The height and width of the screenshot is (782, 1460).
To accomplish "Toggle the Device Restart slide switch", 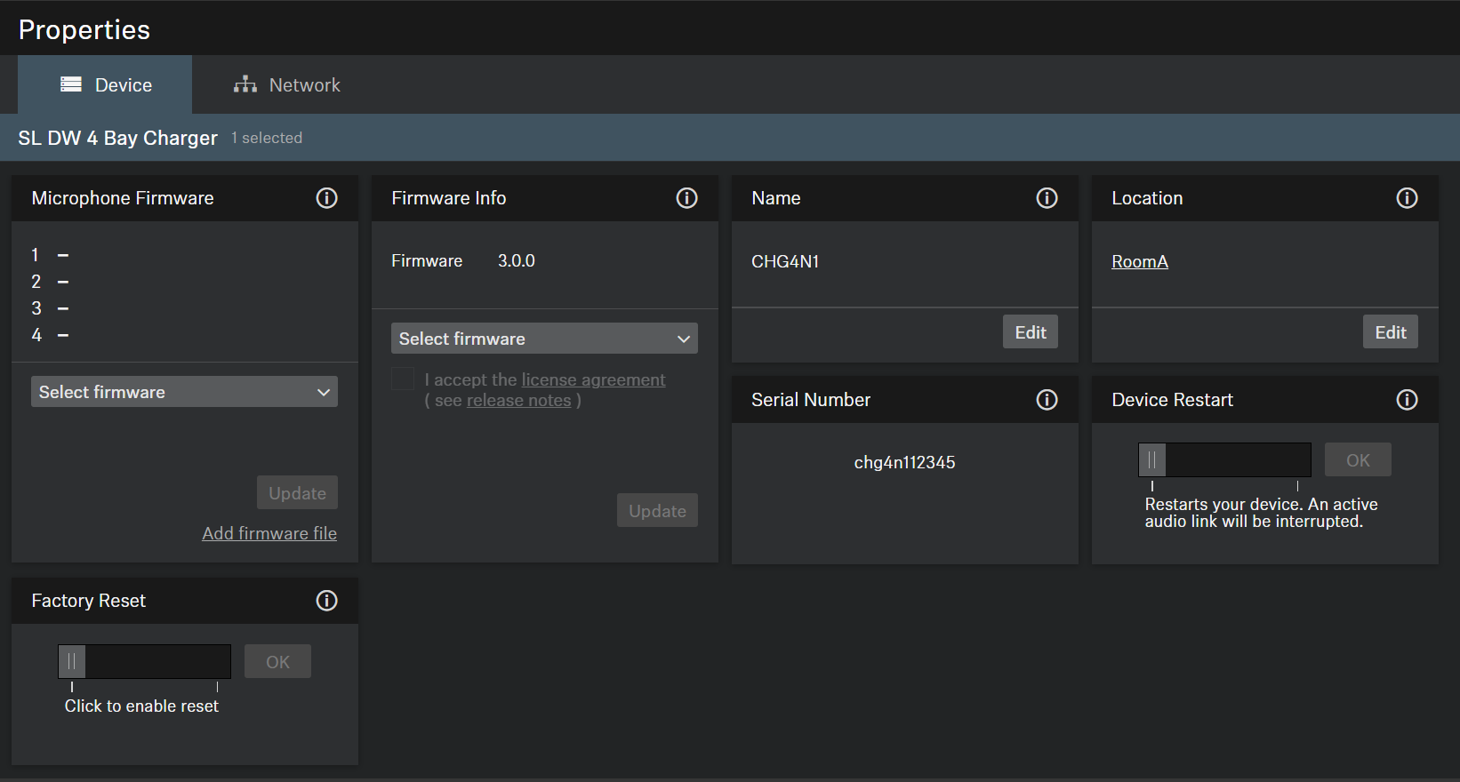I will point(1152,460).
